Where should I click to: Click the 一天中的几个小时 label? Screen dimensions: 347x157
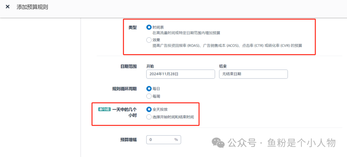[x=124, y=112]
